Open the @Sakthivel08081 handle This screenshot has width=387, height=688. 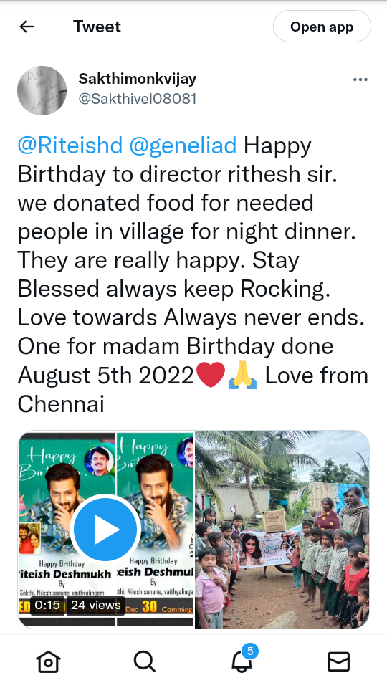(138, 98)
